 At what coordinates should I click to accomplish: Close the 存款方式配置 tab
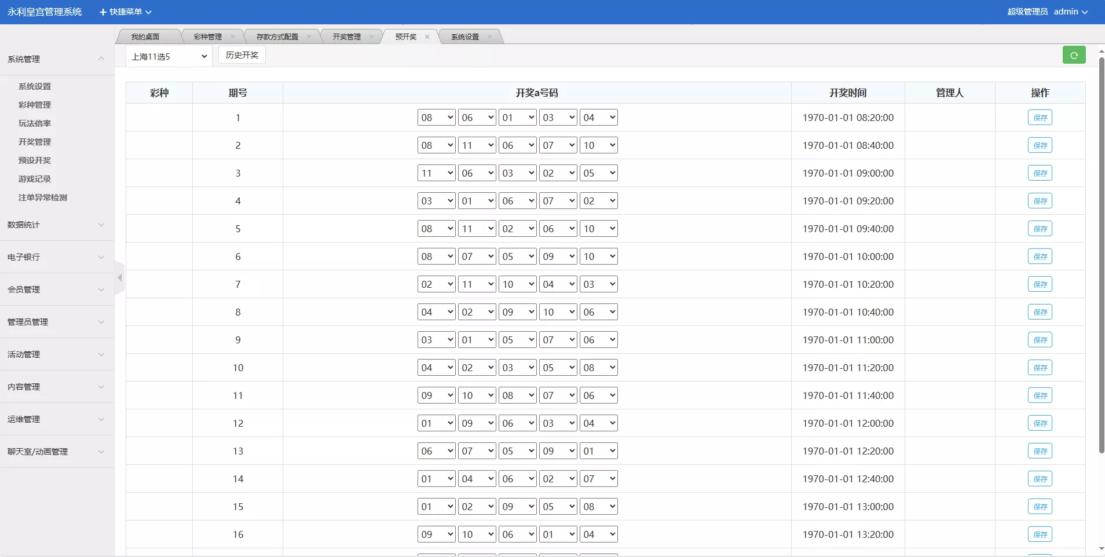tap(309, 36)
